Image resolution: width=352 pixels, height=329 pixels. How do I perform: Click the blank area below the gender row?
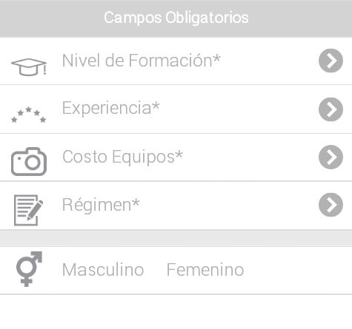[176, 312]
